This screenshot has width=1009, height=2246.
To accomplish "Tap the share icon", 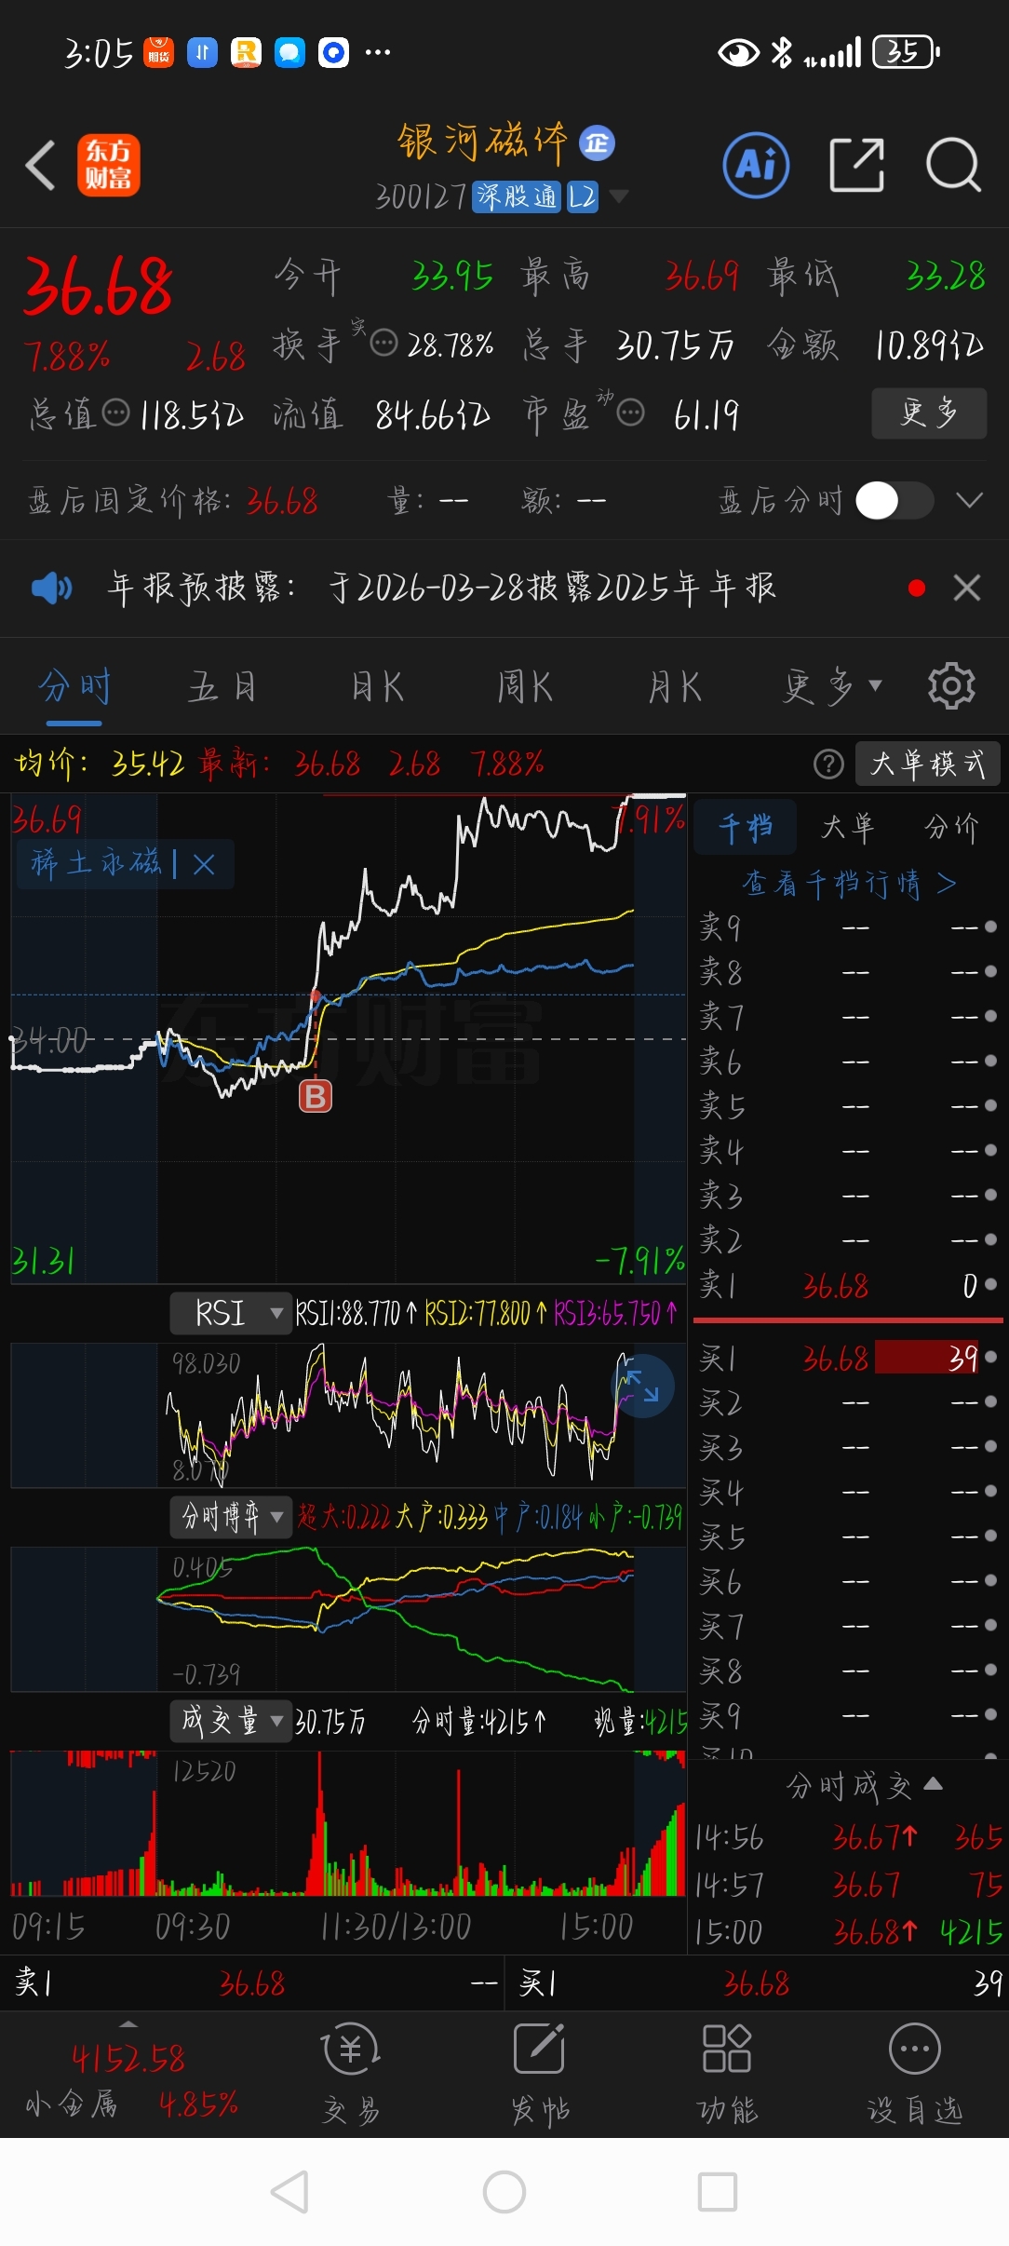I will (x=856, y=165).
